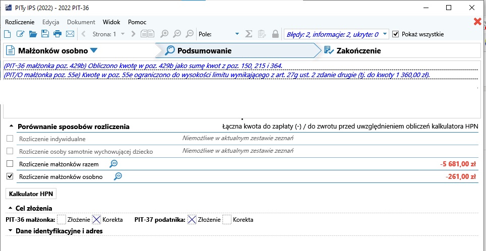Click the new document icon in toolbar
486x251 pixels.
click(8, 34)
